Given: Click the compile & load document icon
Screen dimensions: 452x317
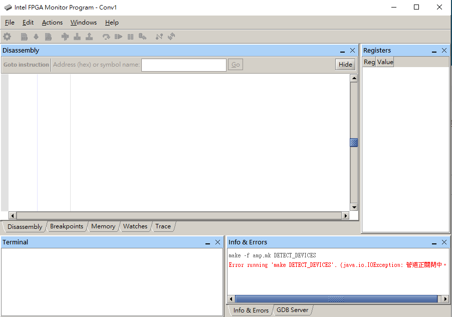Looking at the screenshot, I should click(49, 37).
